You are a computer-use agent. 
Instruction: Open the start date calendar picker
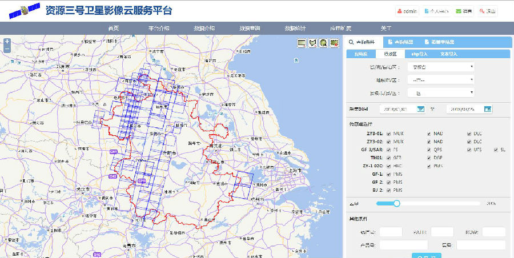421,109
